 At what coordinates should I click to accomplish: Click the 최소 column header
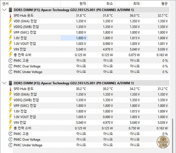point(109,3)
